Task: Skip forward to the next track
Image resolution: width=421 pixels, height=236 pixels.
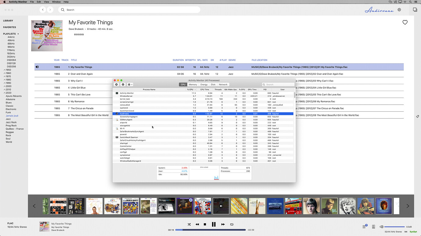Action: pyautogui.click(x=223, y=224)
